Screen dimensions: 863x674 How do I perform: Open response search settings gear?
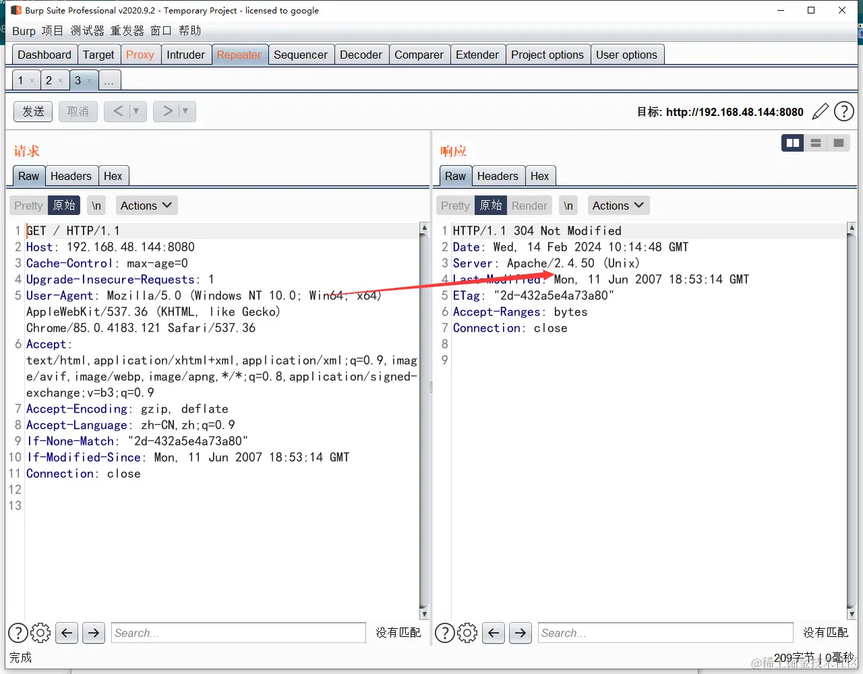467,633
